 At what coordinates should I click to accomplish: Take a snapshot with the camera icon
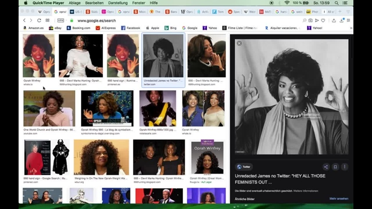click(x=310, y=20)
